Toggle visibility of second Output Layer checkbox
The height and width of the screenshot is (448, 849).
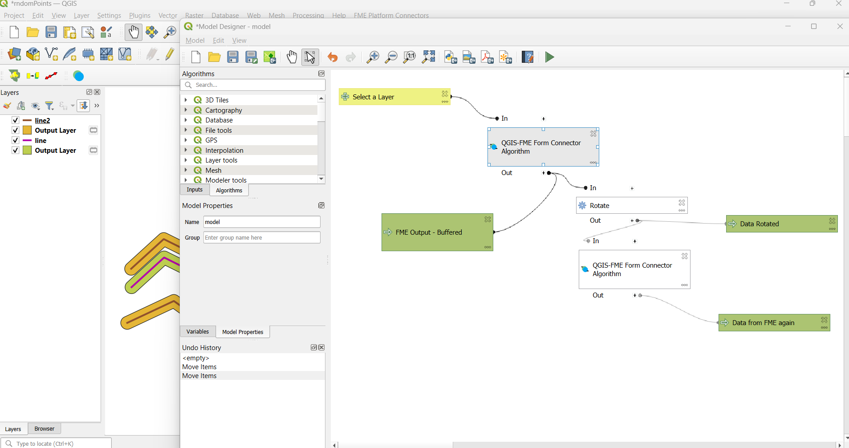[15, 150]
